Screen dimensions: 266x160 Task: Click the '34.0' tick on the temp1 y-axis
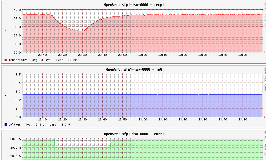(17, 35)
